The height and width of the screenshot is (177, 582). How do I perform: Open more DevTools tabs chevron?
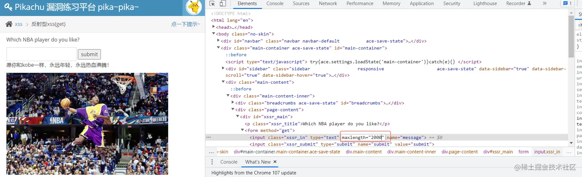point(545,3)
